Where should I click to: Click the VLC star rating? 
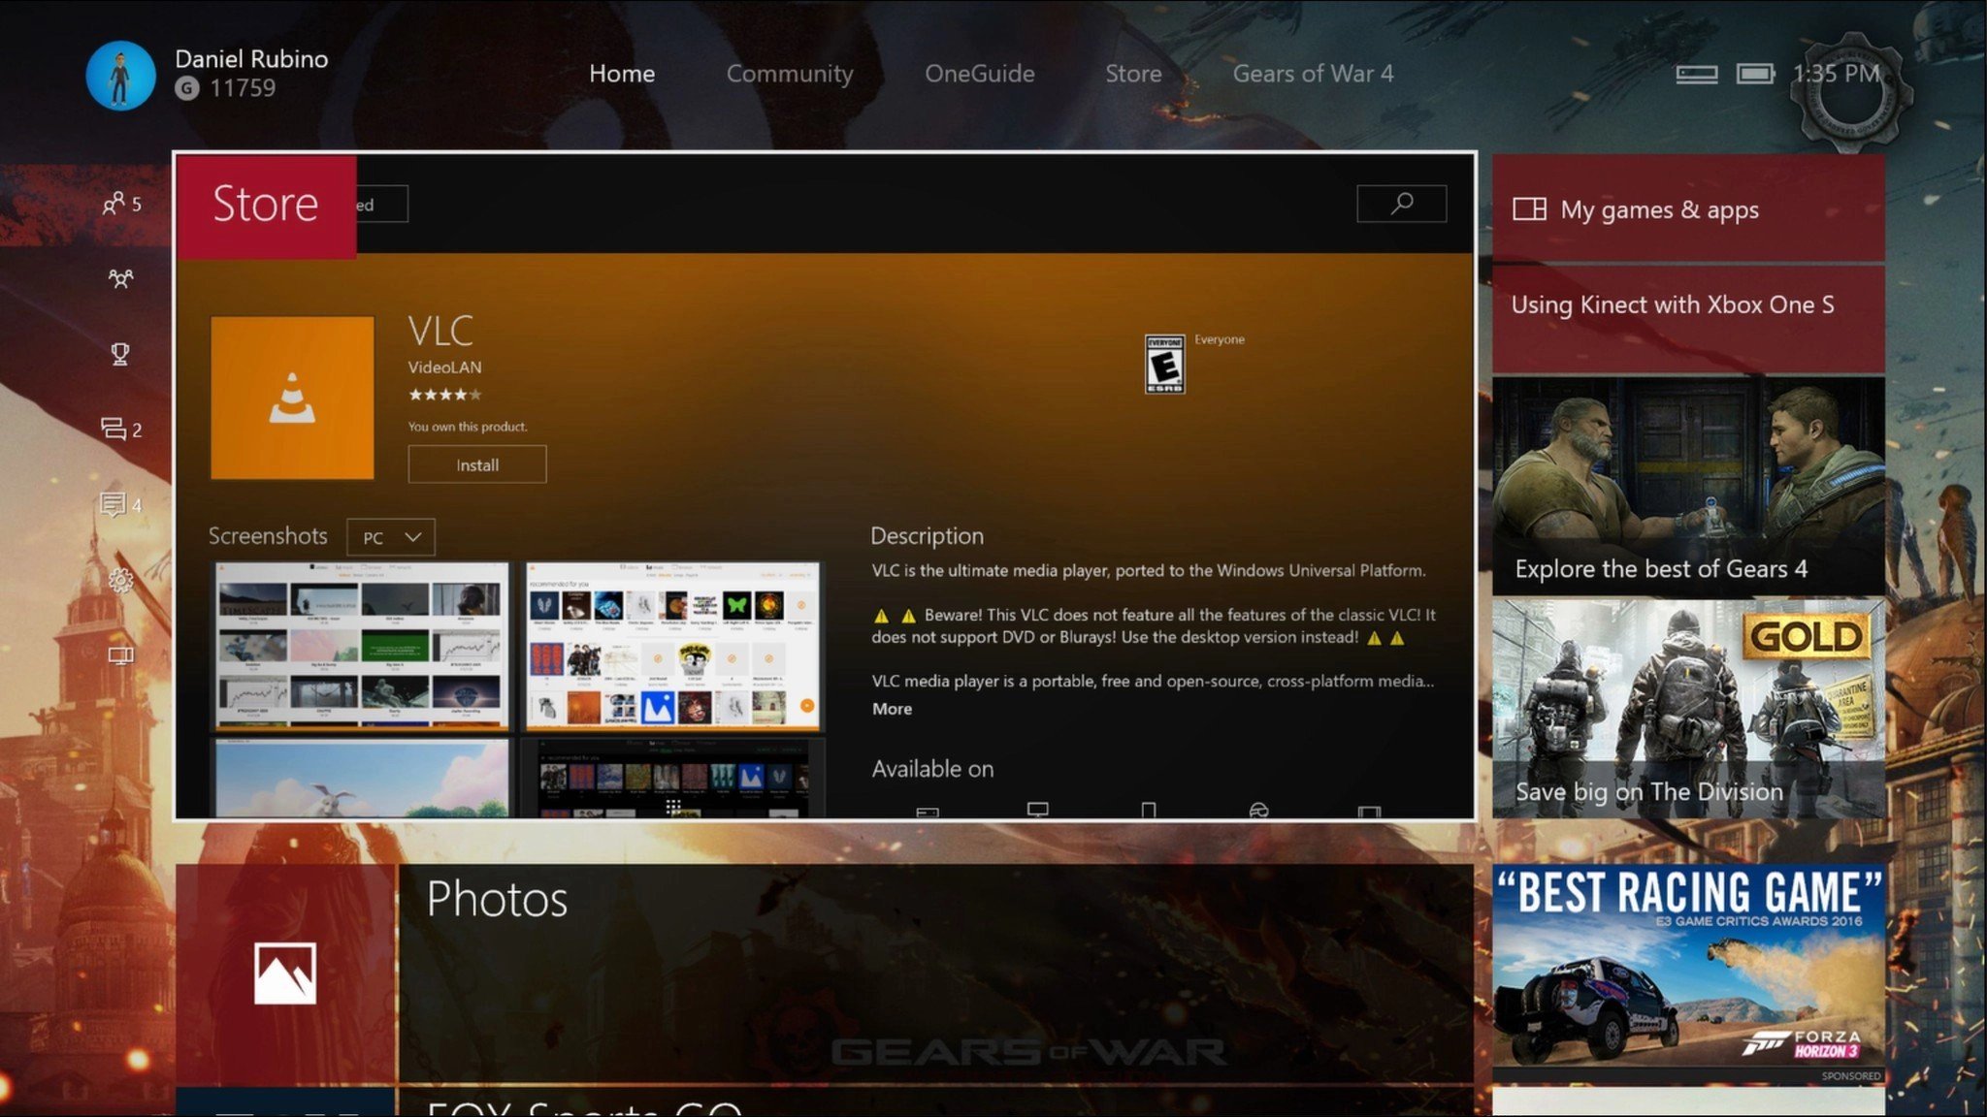click(444, 395)
